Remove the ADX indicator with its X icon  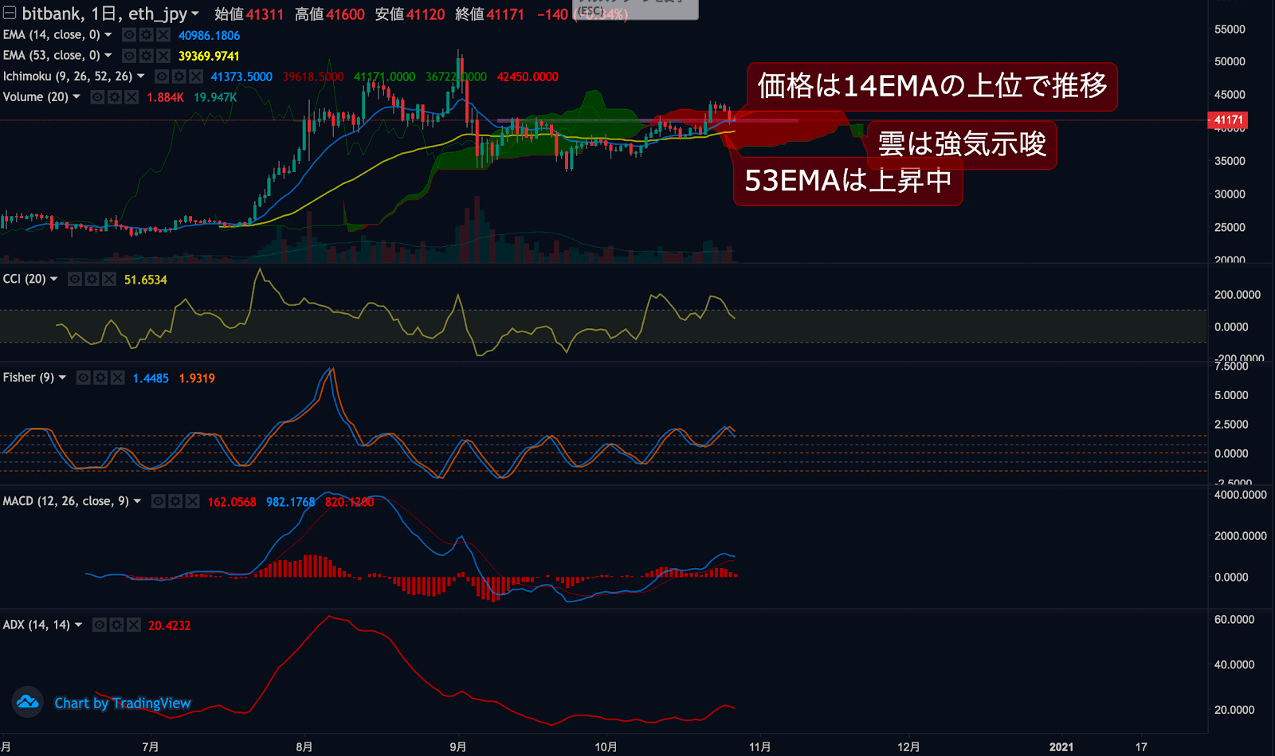(x=134, y=625)
